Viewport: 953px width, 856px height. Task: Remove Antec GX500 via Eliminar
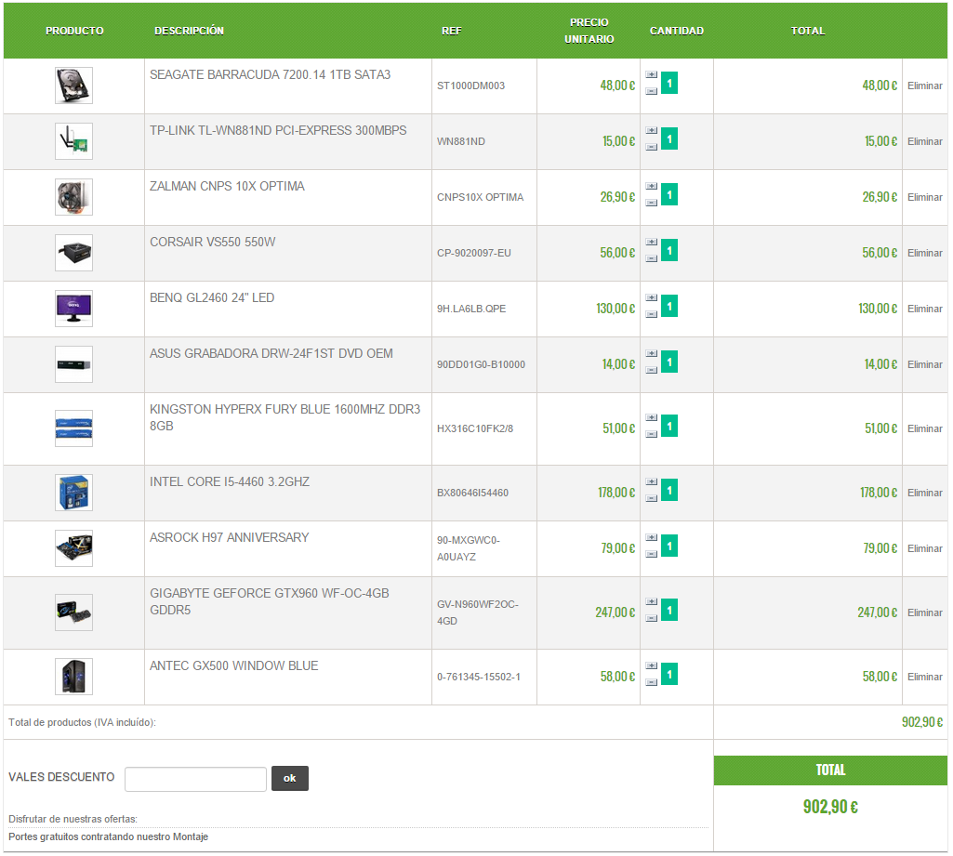coord(924,678)
